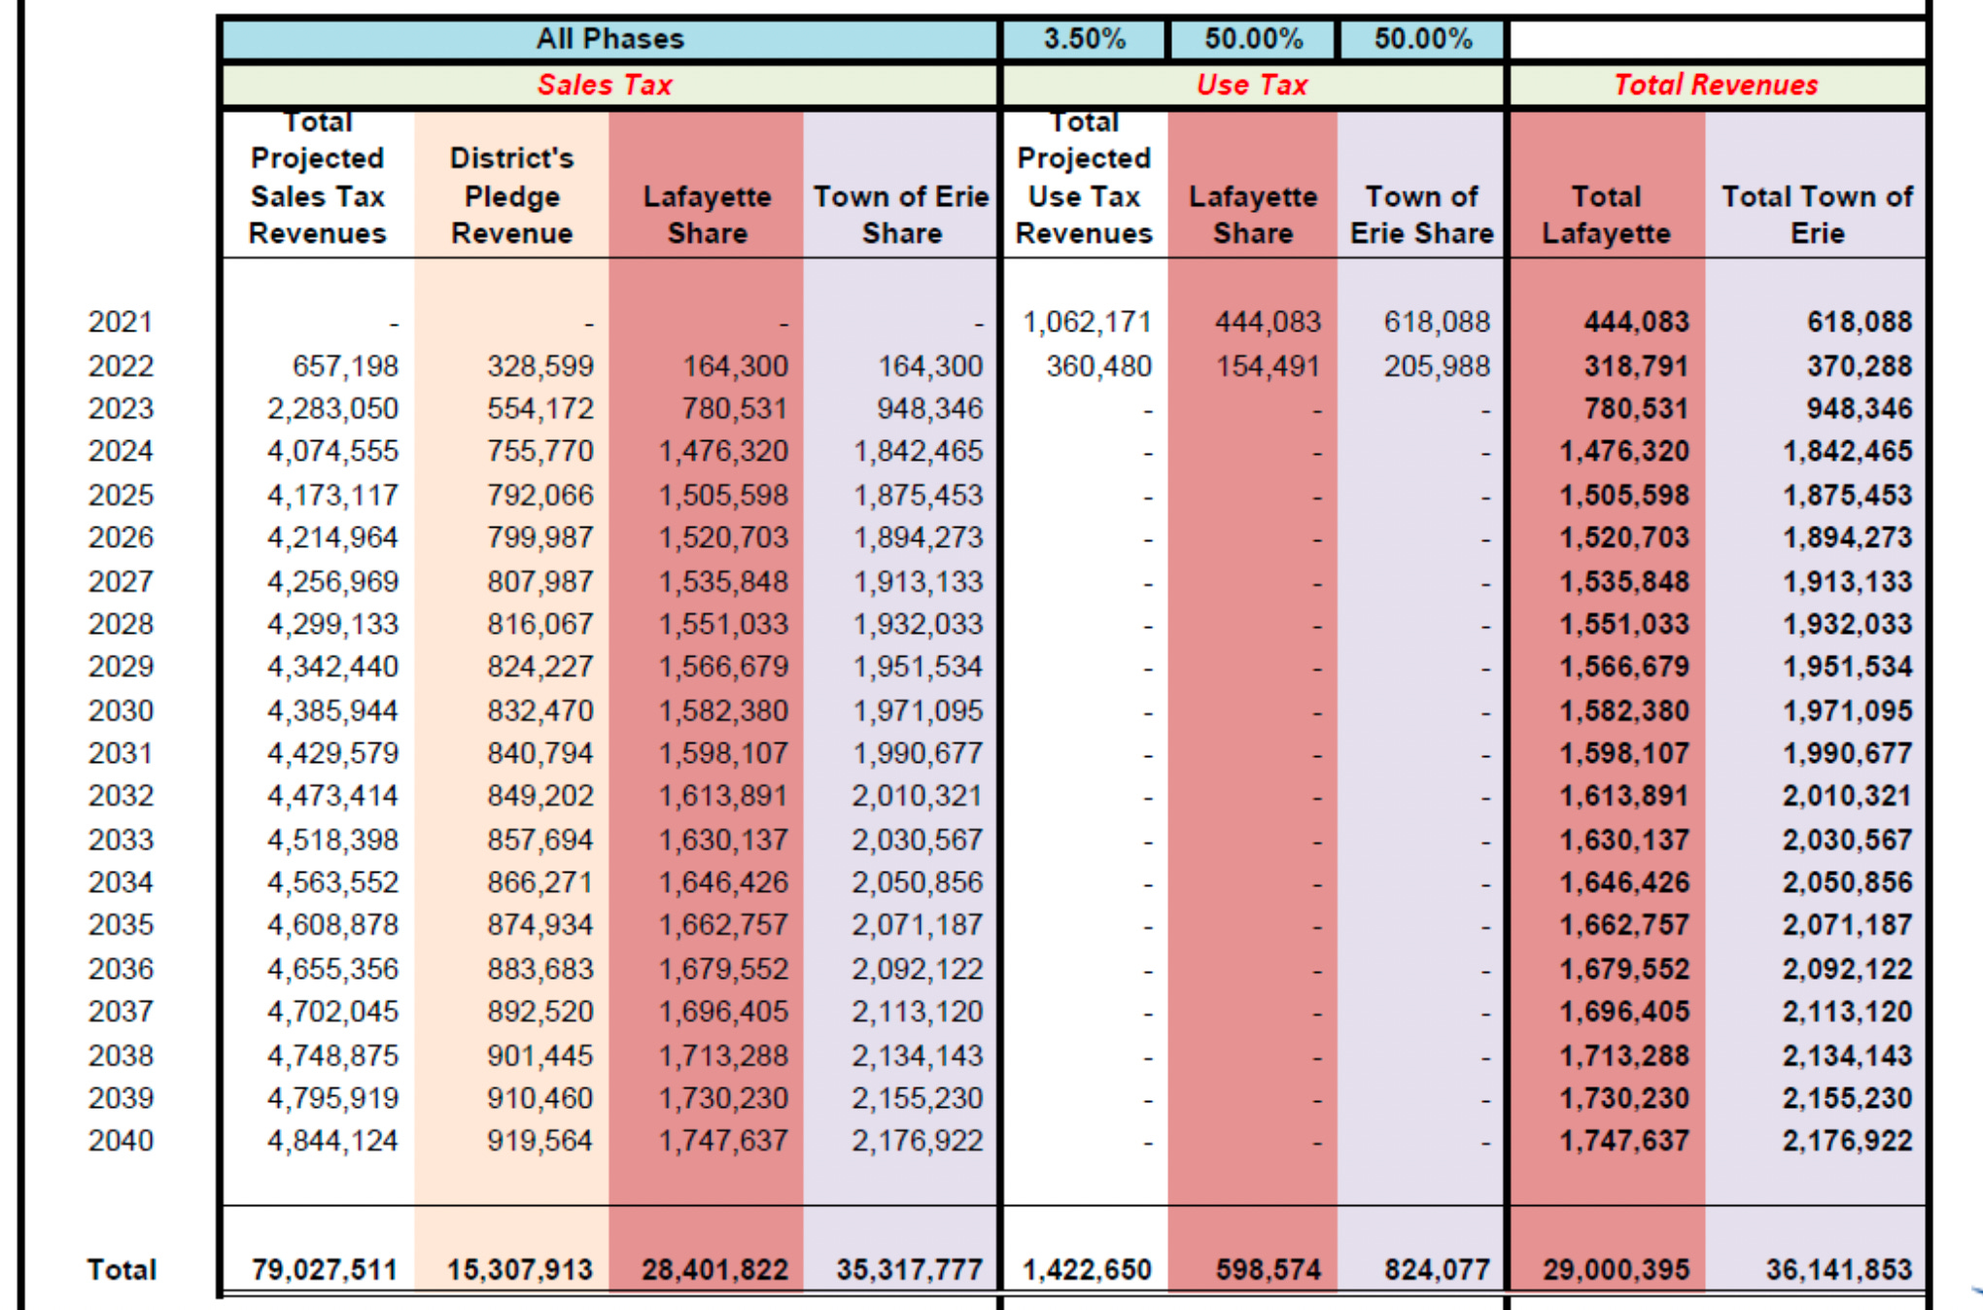Click pledge revenue value 554,172
Image resolution: width=1983 pixels, height=1310 pixels.
(x=540, y=409)
